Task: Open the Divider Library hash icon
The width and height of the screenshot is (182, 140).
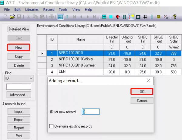Action: pos(145,17)
